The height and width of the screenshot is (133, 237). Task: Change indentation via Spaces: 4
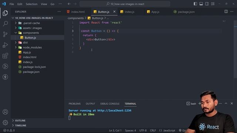[130, 130]
